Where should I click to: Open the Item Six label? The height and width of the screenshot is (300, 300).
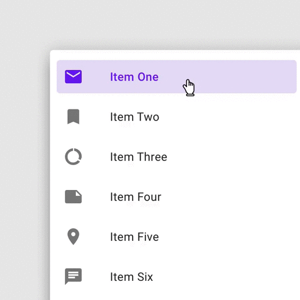[x=131, y=277]
